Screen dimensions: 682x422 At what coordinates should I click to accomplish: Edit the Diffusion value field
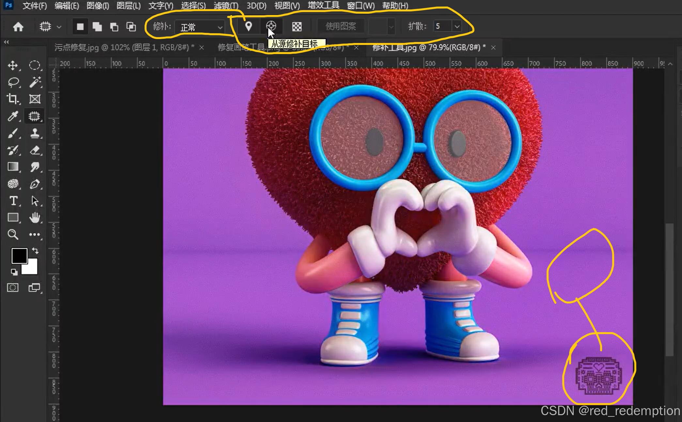pos(442,26)
